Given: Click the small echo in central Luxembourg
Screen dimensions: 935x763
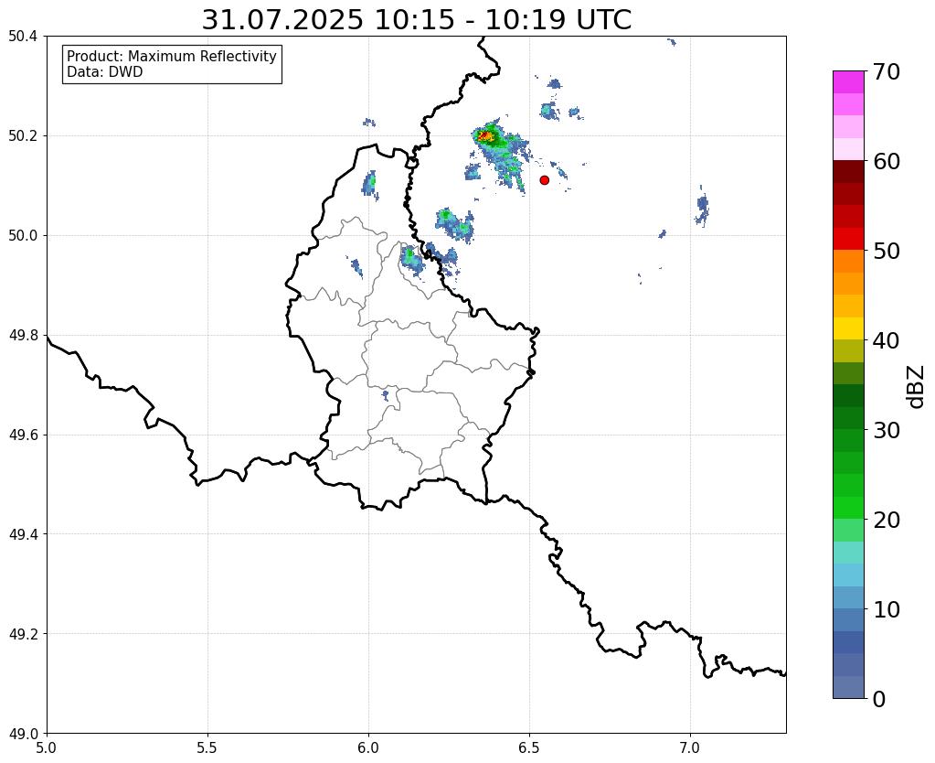Looking at the screenshot, I should point(385,395).
